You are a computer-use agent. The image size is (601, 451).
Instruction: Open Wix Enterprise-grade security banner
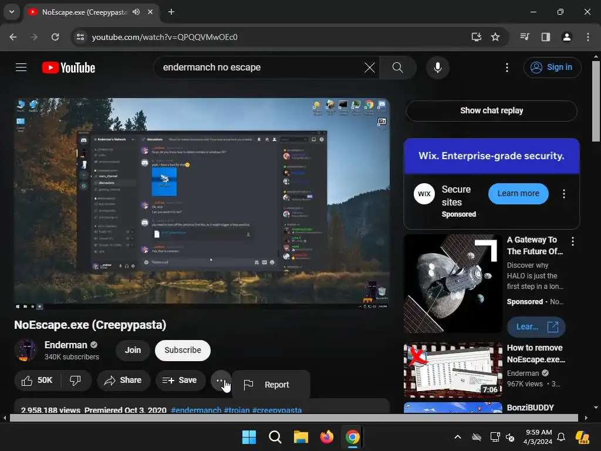coord(491,156)
